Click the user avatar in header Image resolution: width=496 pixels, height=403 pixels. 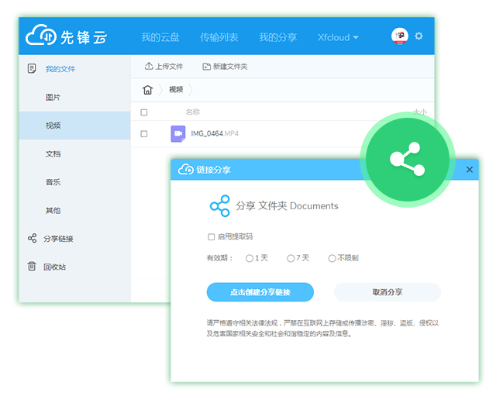click(x=400, y=36)
